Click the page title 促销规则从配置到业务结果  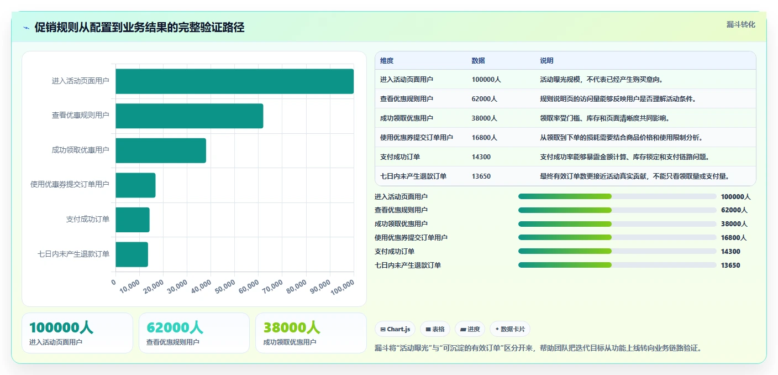coord(139,28)
